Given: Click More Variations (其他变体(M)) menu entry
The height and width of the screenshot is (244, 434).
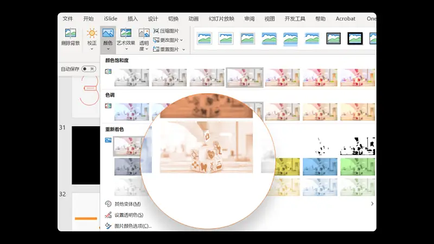Looking at the screenshot, I should tap(127, 204).
